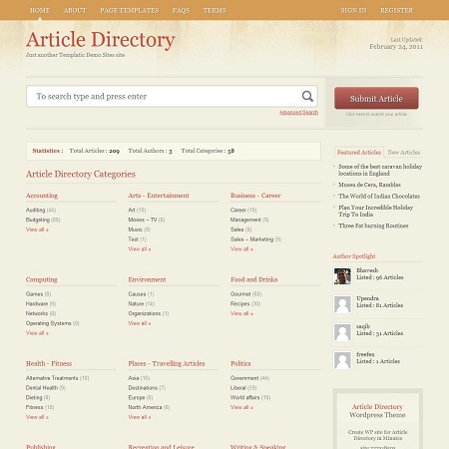This screenshot has height=449, width=449.
Task: Open the Politics category heading
Action: coord(240,363)
